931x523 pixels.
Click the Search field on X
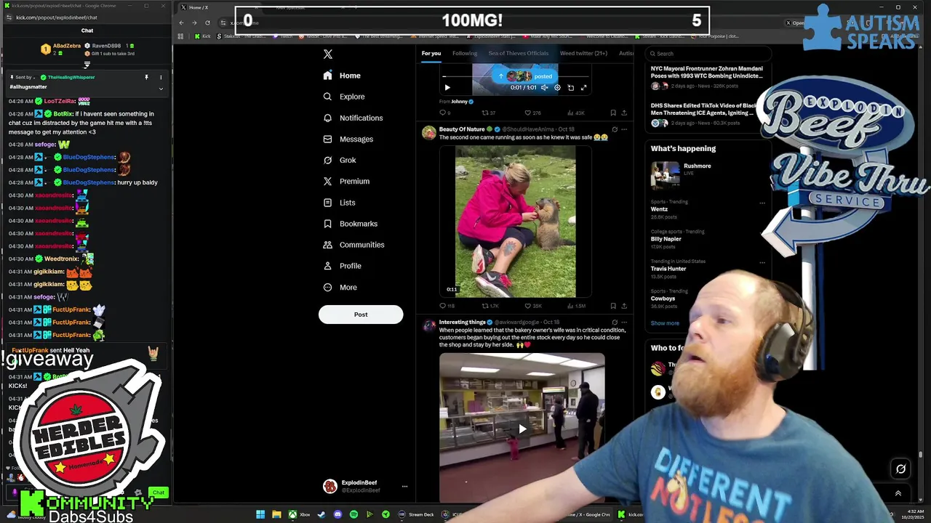click(x=708, y=53)
